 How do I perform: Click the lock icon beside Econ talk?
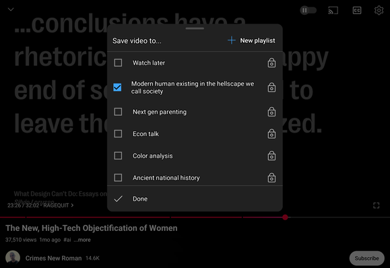point(271,134)
